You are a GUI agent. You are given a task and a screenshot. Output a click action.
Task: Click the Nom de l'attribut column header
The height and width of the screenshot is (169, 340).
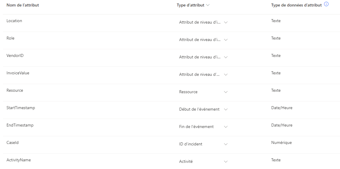point(23,5)
